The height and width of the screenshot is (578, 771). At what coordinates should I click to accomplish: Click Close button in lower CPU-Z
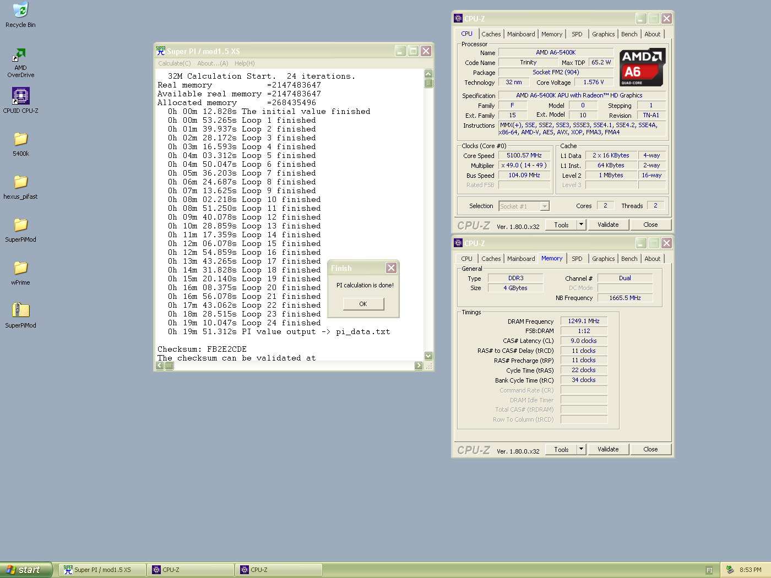(650, 449)
